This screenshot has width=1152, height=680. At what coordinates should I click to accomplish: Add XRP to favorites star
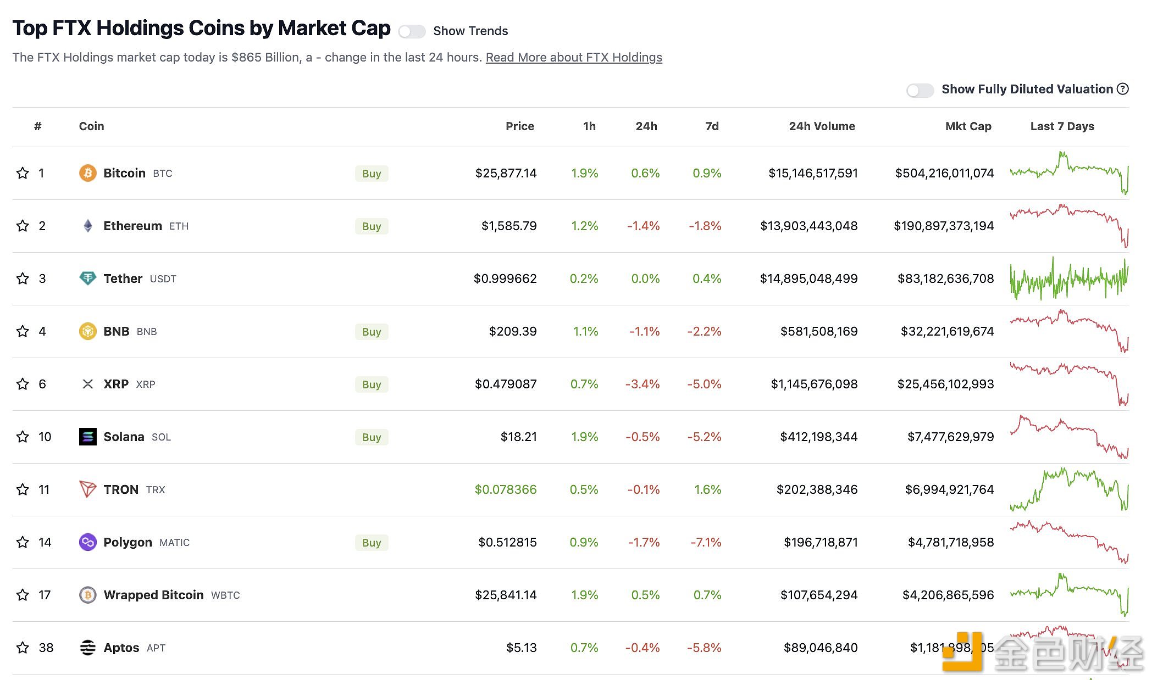click(x=23, y=384)
